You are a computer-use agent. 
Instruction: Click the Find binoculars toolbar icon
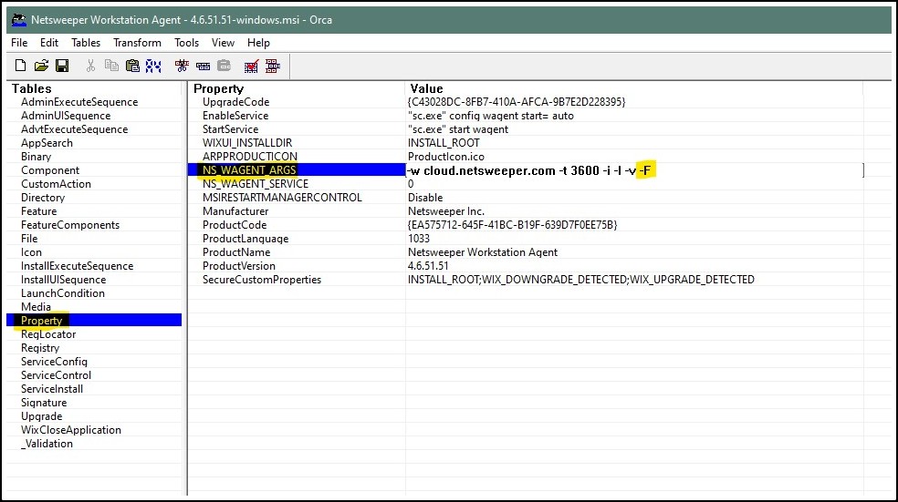tap(153, 66)
